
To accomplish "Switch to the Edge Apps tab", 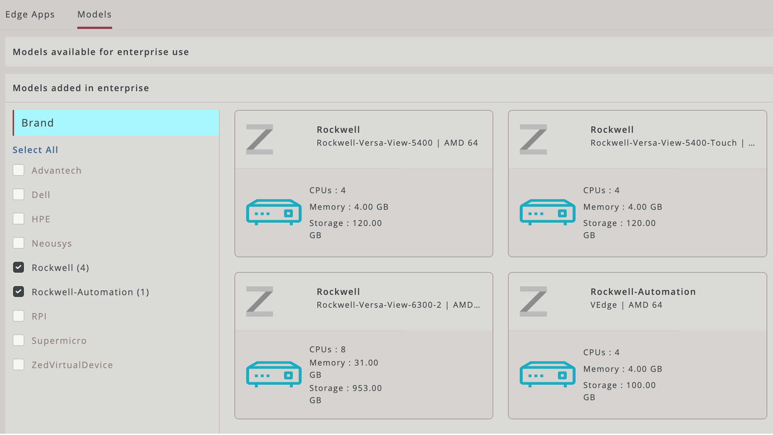I will coord(31,14).
